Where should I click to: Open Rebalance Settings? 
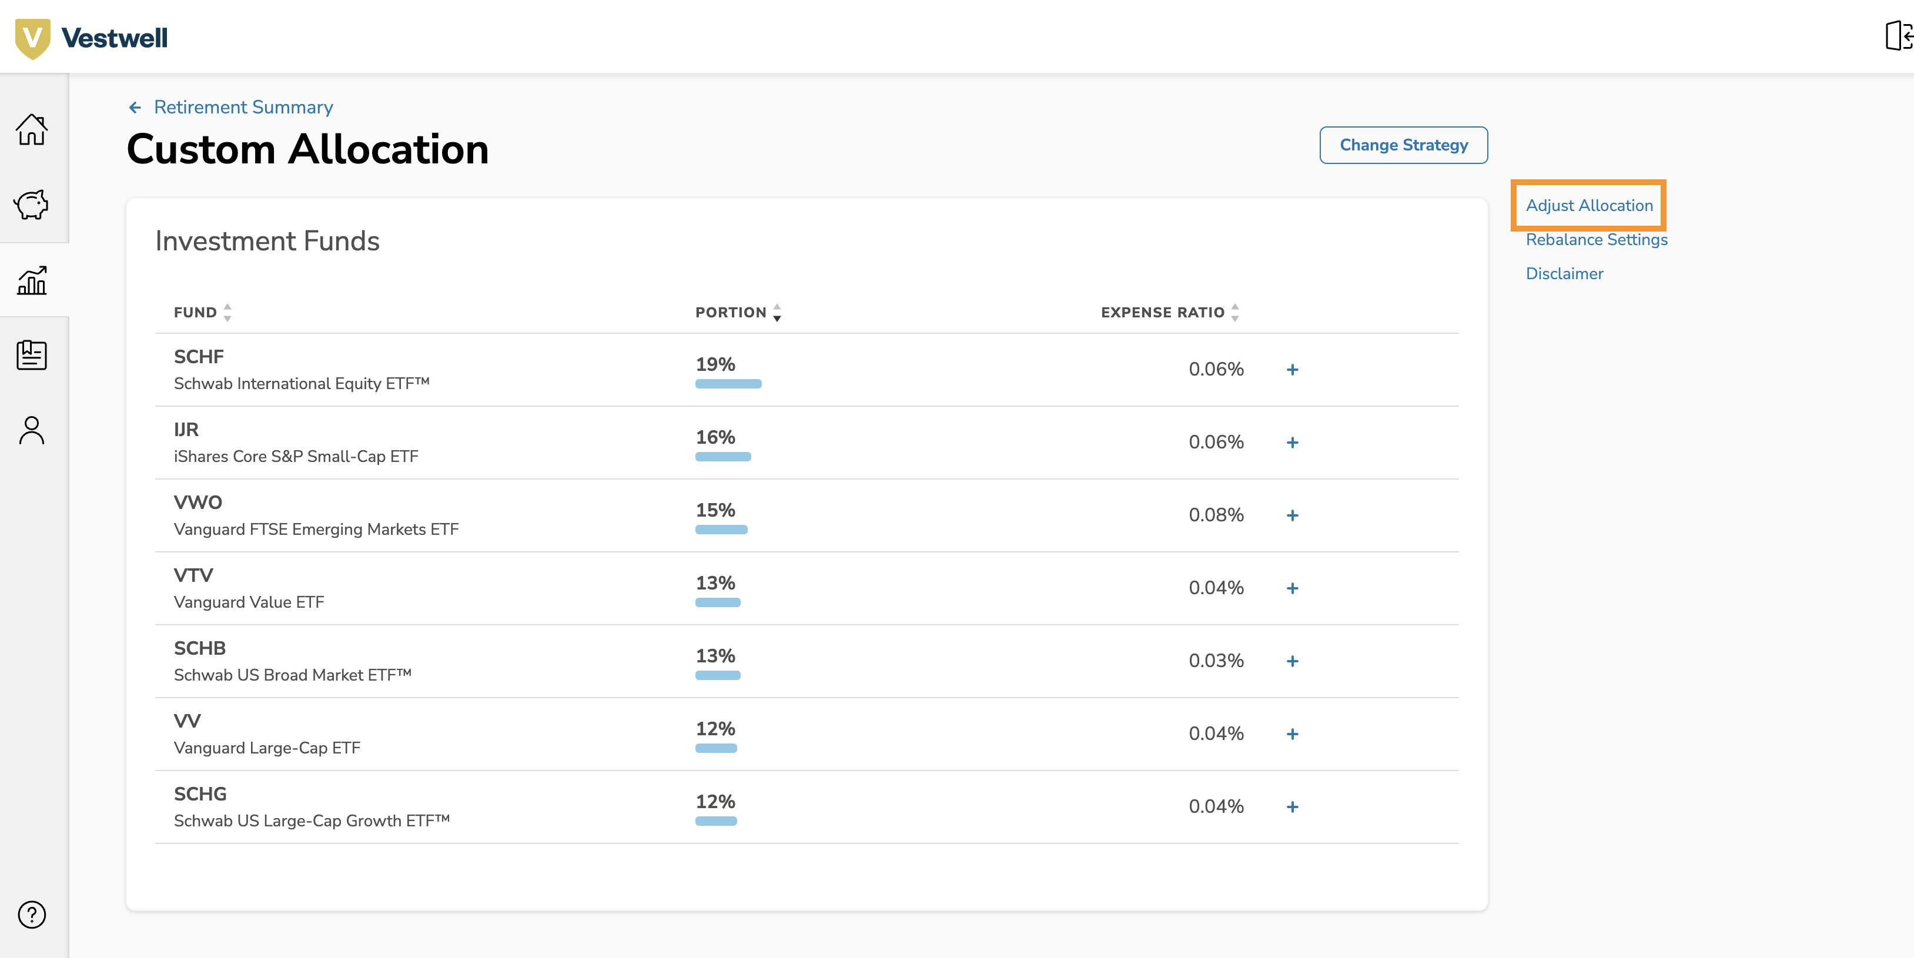click(1596, 239)
